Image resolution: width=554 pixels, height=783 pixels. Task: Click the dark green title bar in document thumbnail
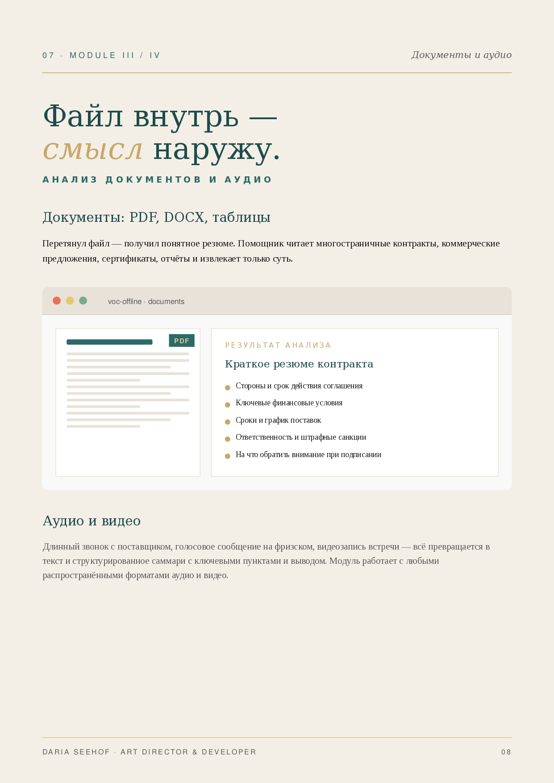pos(109,342)
